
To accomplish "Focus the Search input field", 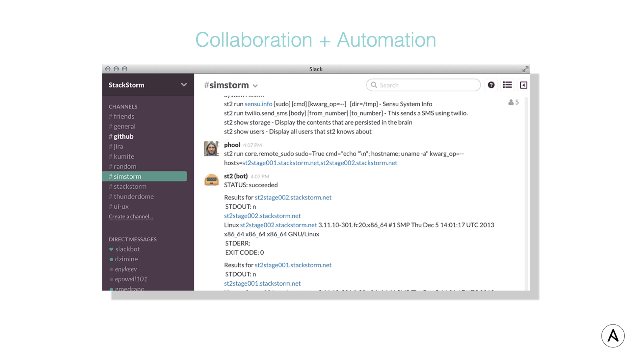I will [423, 85].
